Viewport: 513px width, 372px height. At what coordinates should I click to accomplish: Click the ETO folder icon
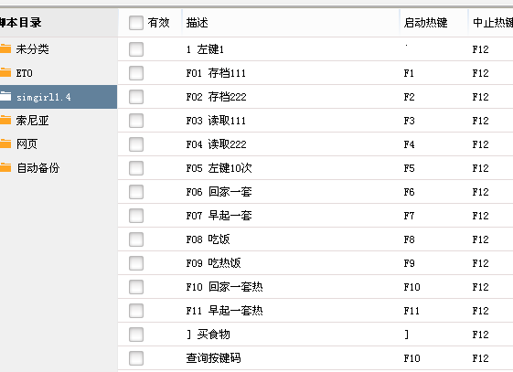(x=5, y=72)
